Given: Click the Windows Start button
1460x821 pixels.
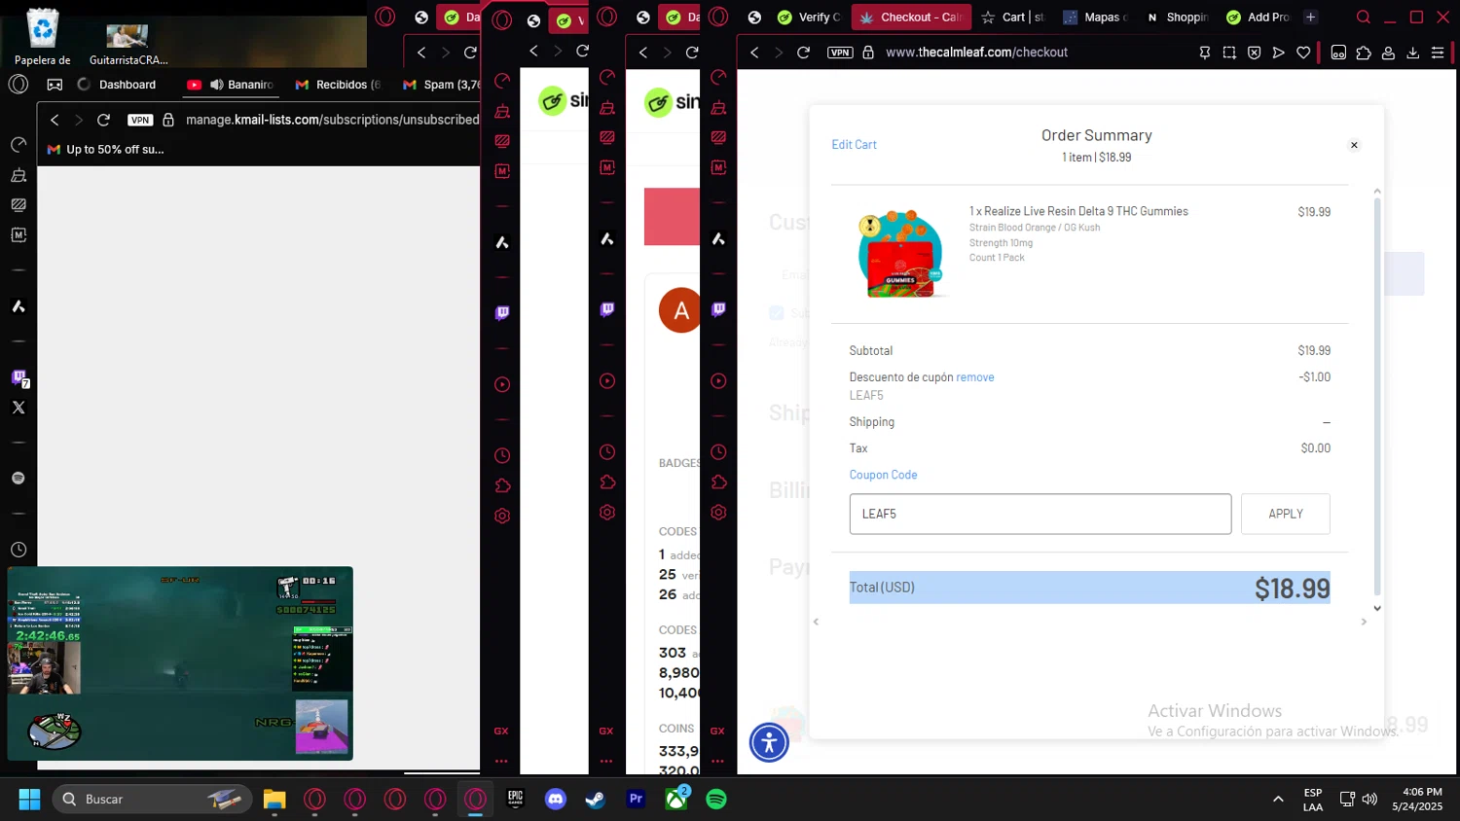Looking at the screenshot, I should click(29, 799).
